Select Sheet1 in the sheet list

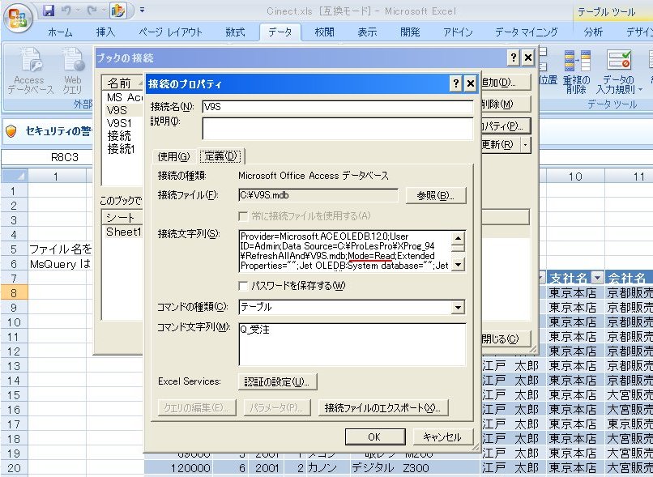pos(124,232)
